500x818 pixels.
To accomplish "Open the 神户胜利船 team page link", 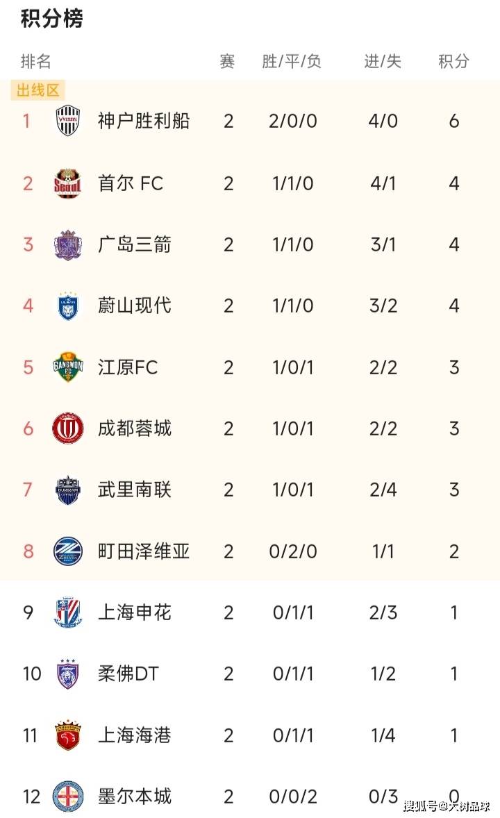I will click(x=146, y=121).
